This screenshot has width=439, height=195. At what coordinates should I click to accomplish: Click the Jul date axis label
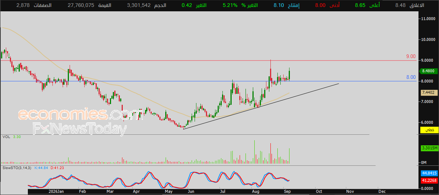(222, 192)
